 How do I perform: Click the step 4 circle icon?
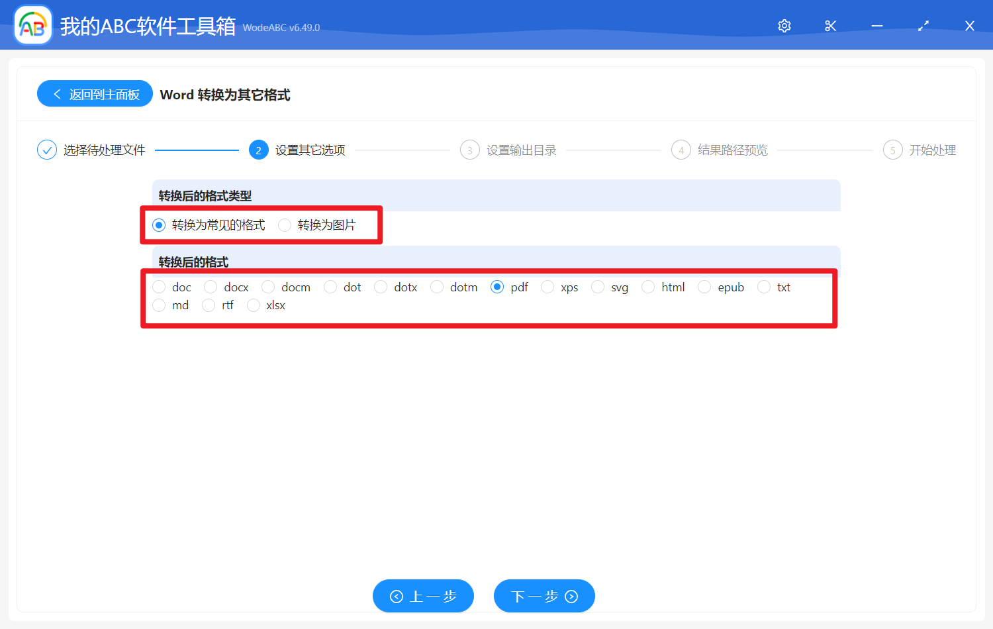click(x=681, y=150)
